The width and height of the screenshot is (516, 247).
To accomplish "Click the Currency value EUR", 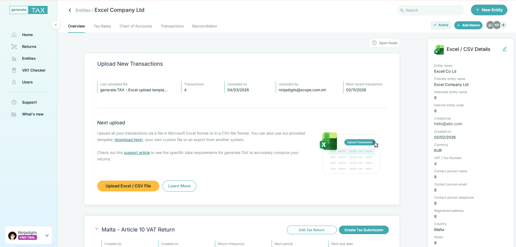I will click(x=438, y=151).
